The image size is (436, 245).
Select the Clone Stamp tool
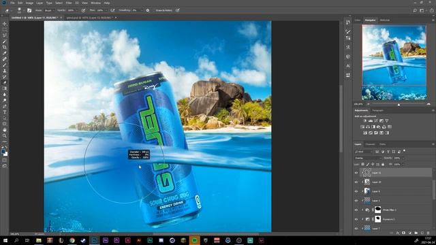coord(5,71)
